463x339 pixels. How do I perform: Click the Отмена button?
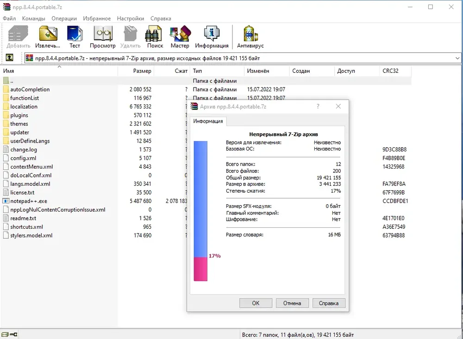292,303
